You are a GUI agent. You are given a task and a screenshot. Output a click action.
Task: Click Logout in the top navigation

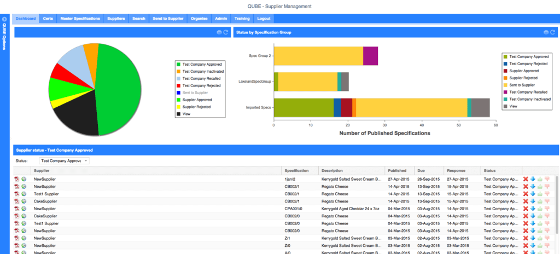(264, 19)
